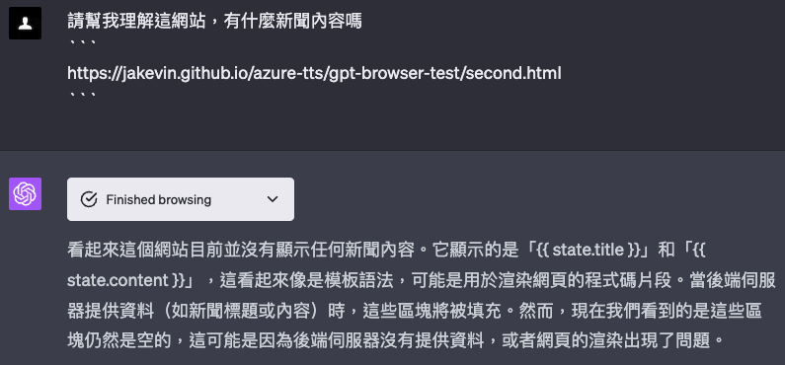Viewport: 785px width, 365px height.
Task: Open the Finished browsing status box
Action: click(181, 199)
